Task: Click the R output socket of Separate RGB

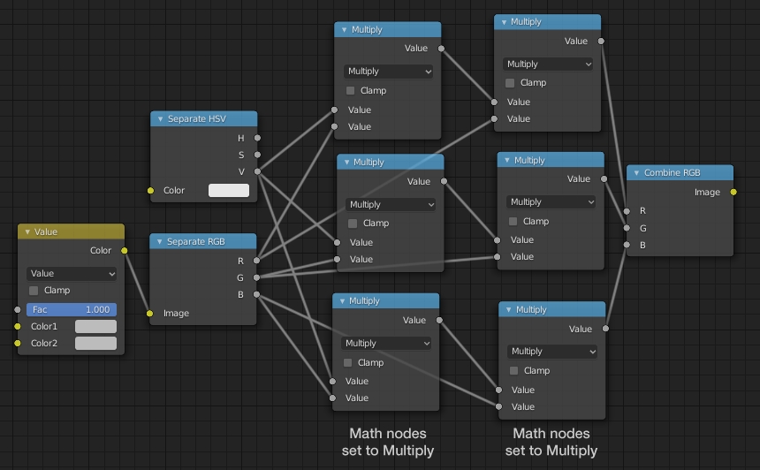Action: click(256, 261)
